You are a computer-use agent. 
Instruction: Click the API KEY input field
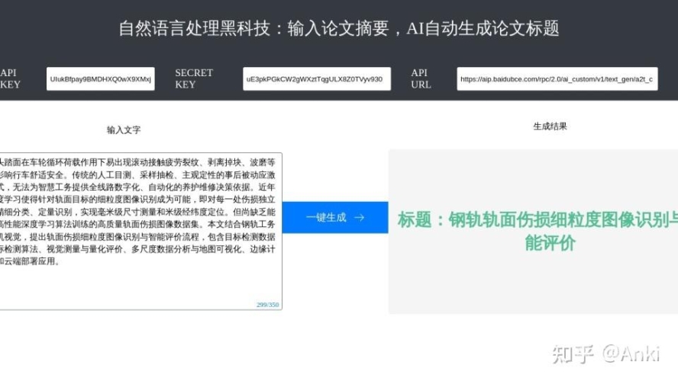[100, 78]
